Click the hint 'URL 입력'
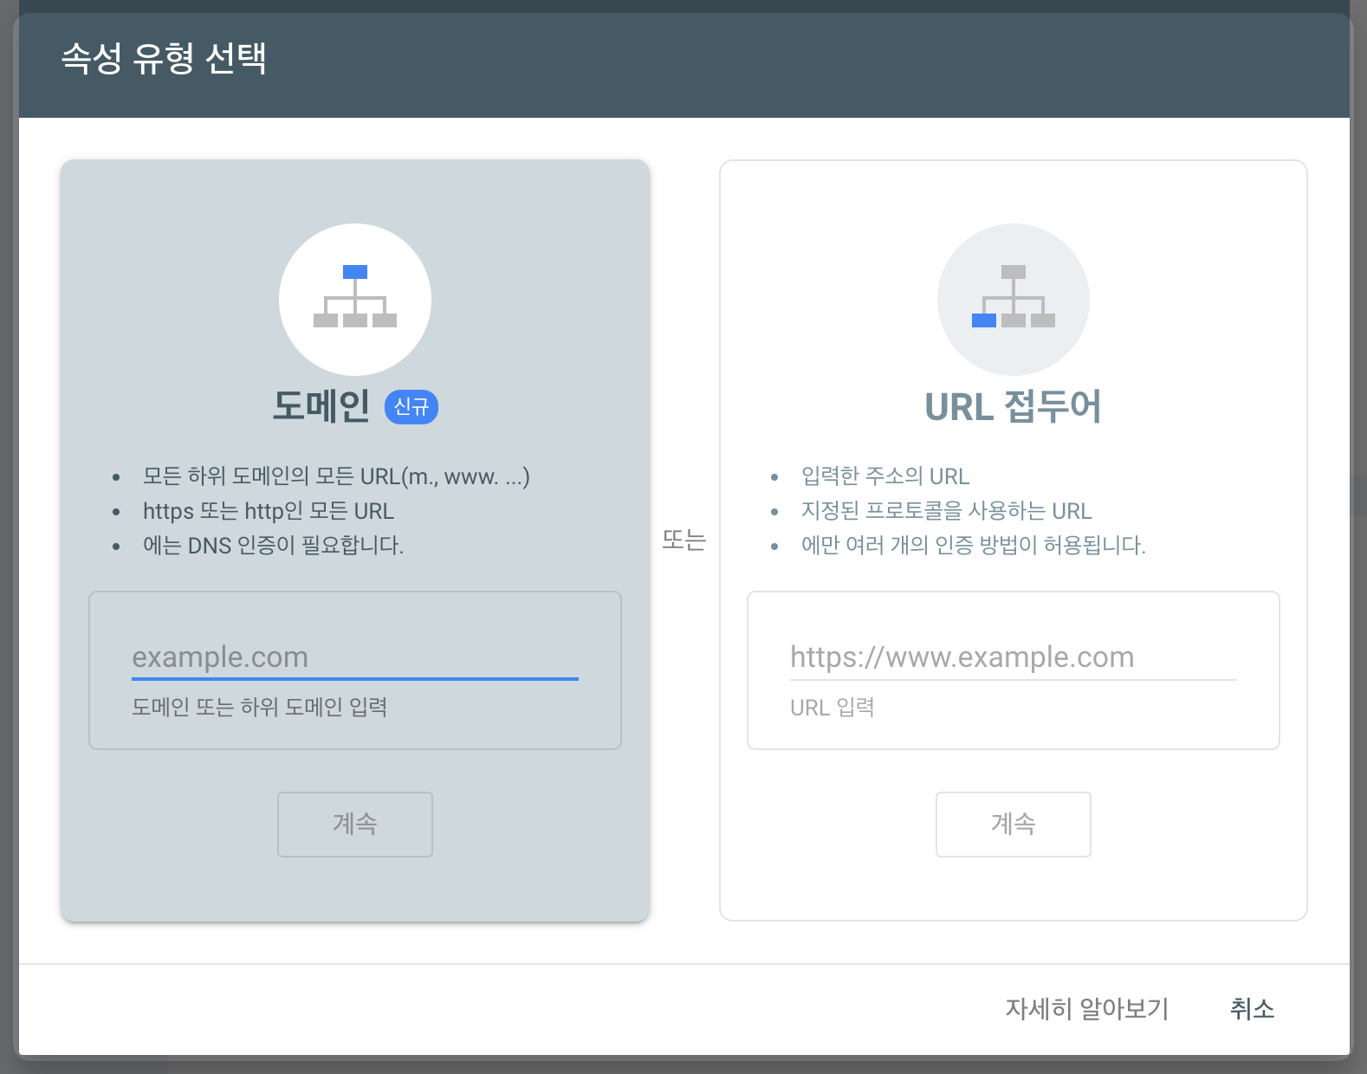The image size is (1367, 1074). (x=833, y=708)
